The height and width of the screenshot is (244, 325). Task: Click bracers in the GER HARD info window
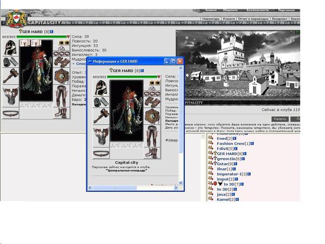[x=101, y=102]
